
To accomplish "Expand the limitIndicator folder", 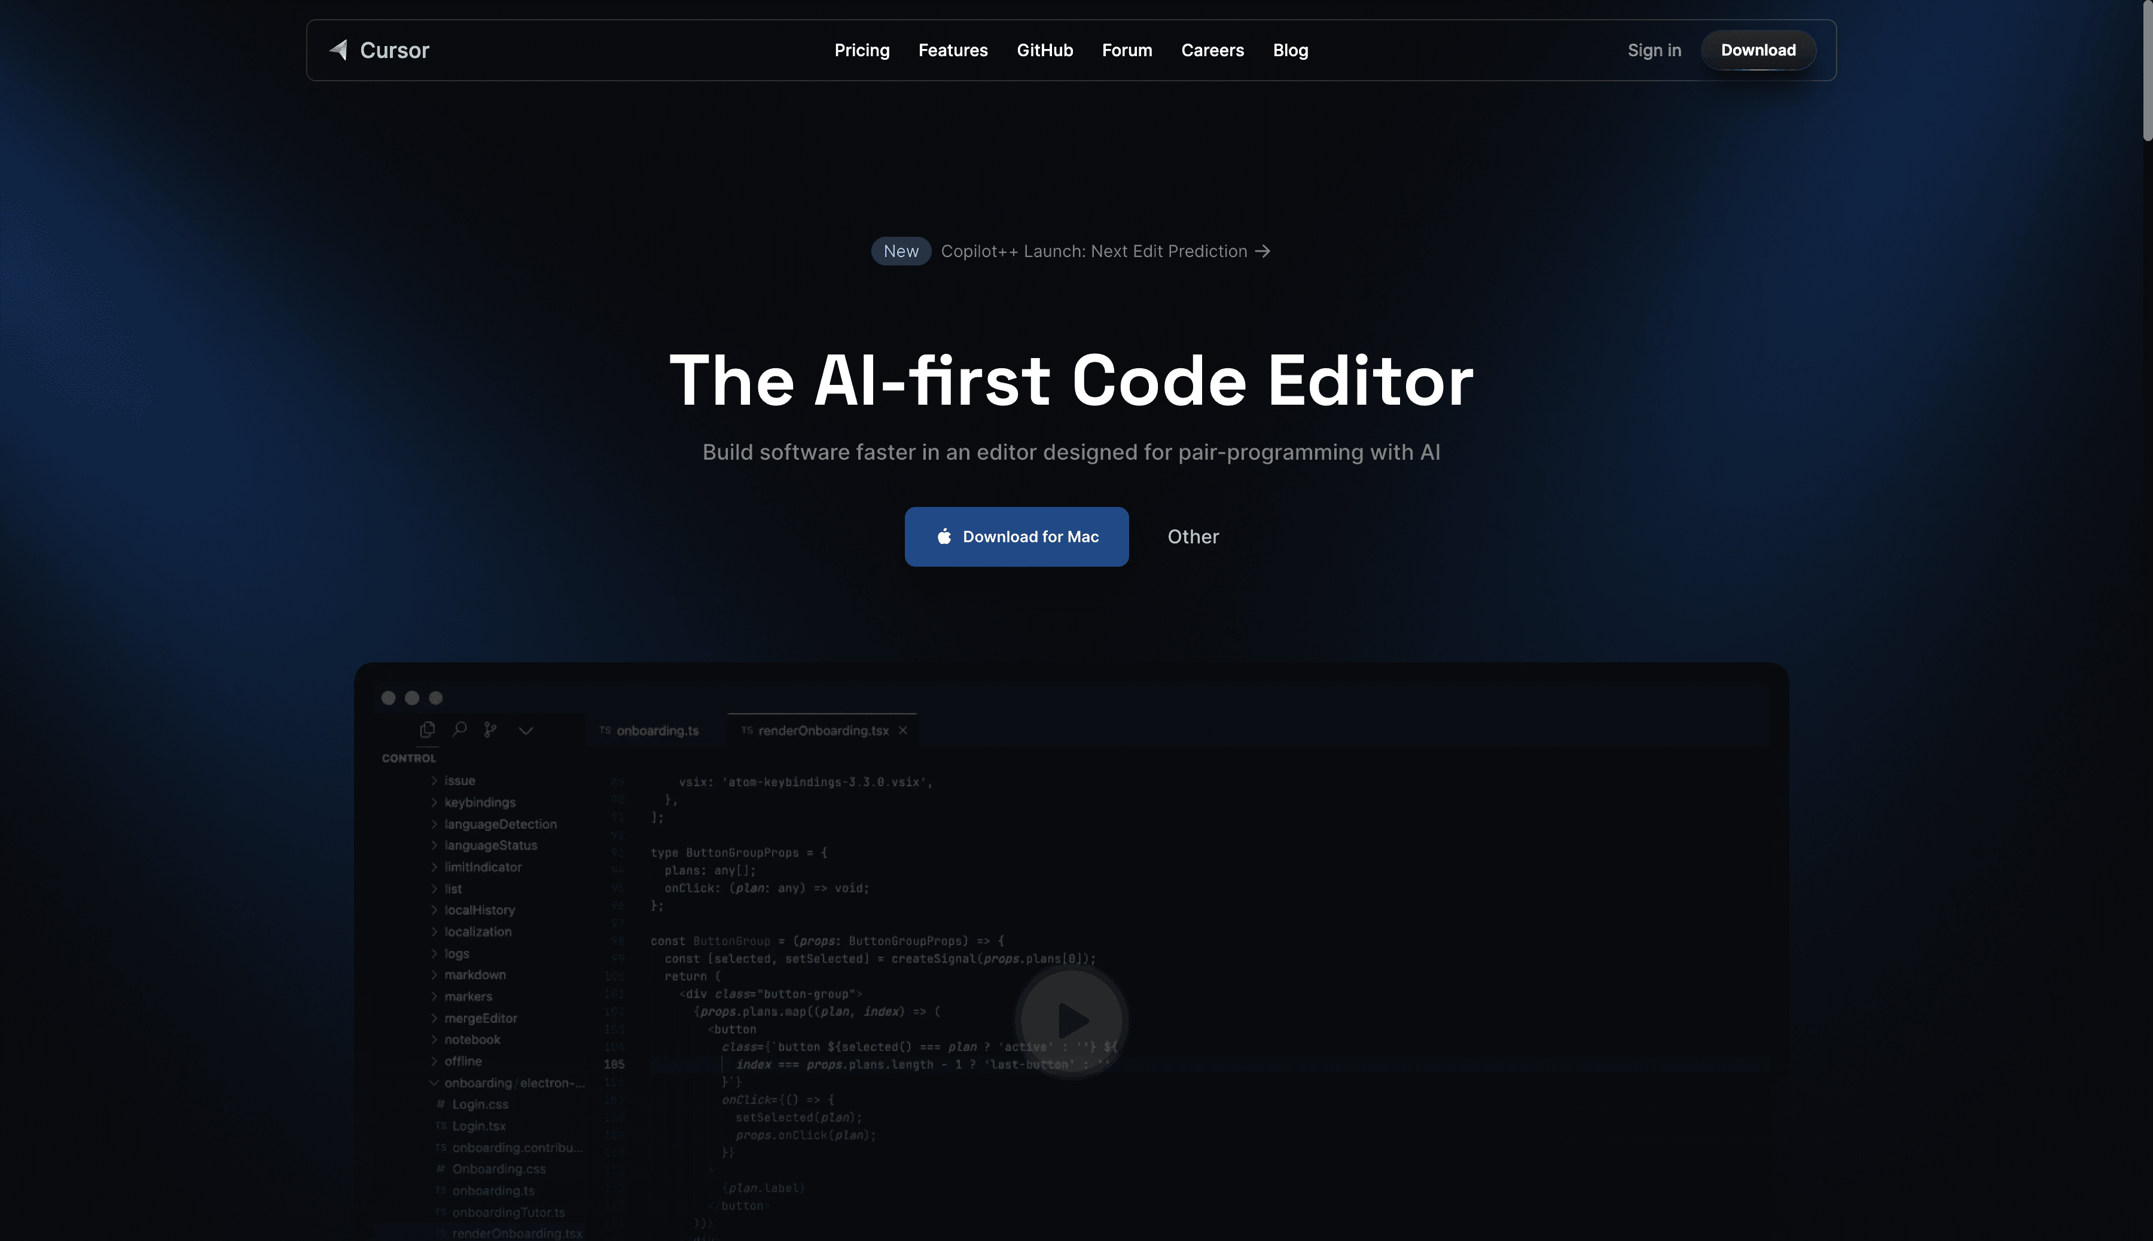I will pos(476,867).
